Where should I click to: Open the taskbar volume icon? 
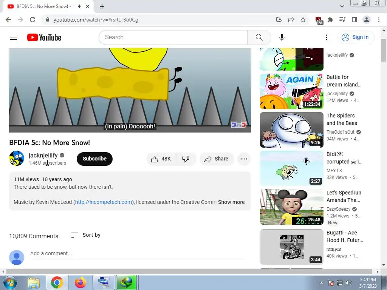pyautogui.click(x=348, y=283)
